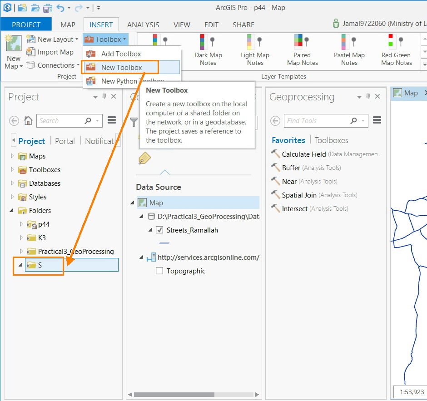
Task: Go back in the Project pane
Action: (14, 121)
